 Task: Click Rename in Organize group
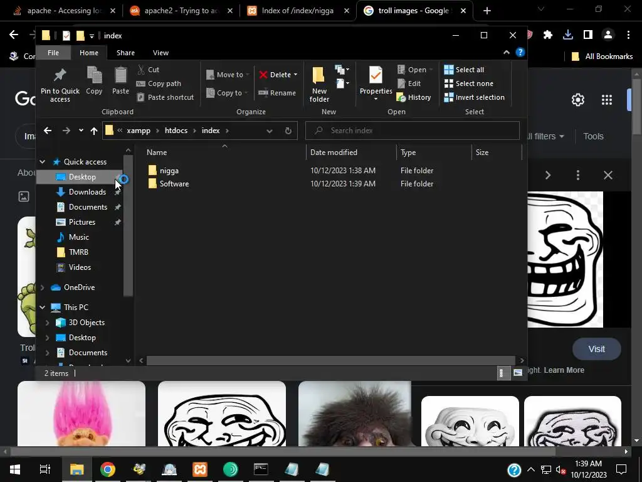277,93
